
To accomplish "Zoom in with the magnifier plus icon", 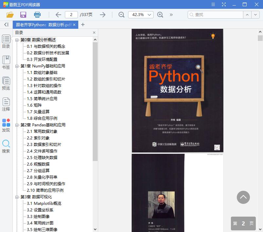I will pos(160,15).
